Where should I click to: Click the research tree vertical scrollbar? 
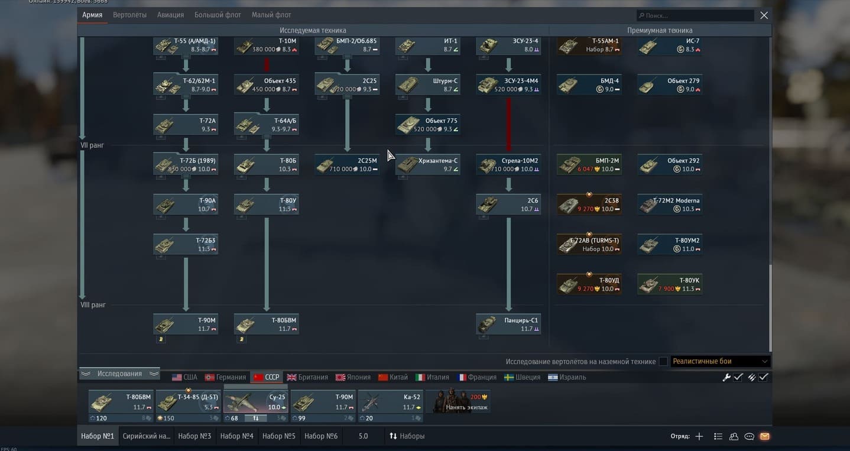coord(770,307)
